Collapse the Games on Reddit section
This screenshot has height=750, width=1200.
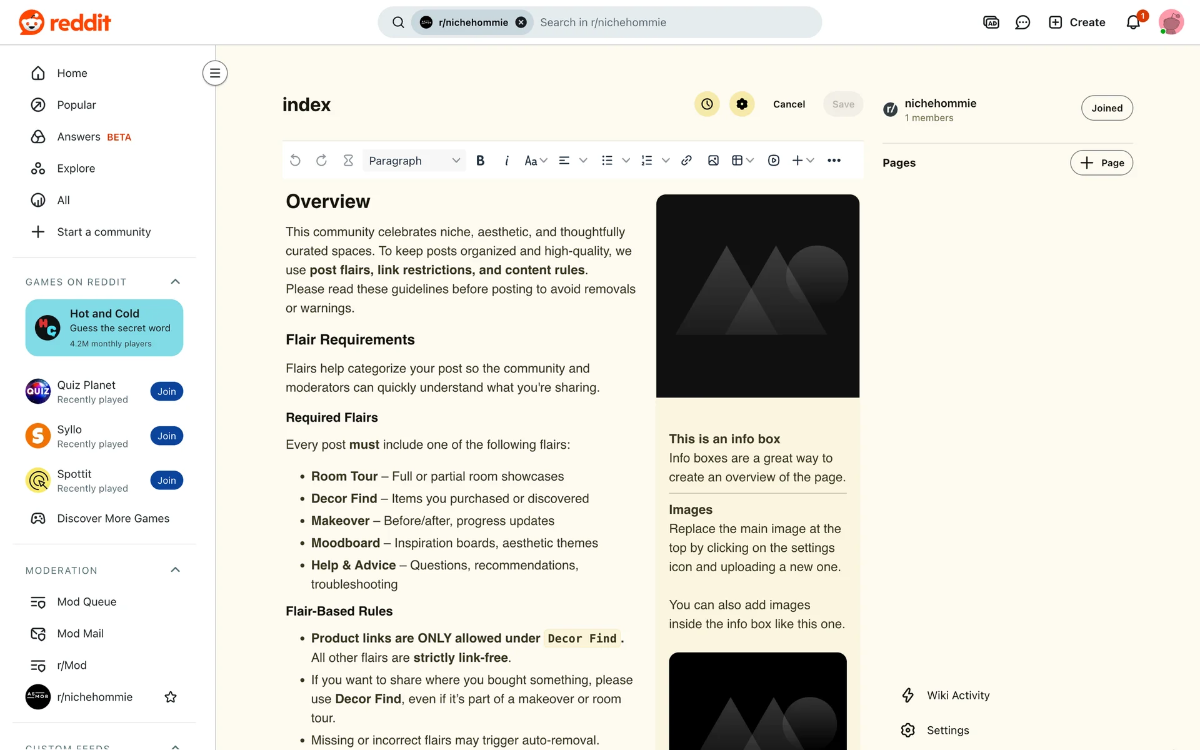[x=176, y=282]
